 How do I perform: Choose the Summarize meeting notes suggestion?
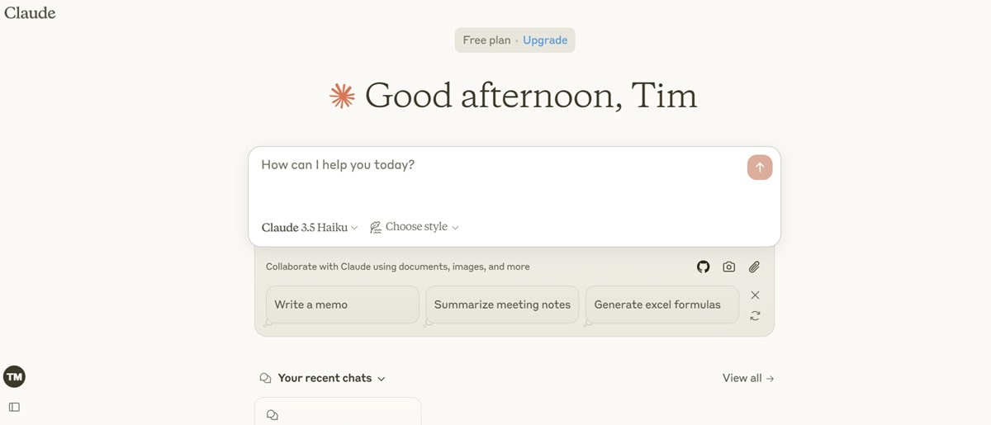coord(502,305)
